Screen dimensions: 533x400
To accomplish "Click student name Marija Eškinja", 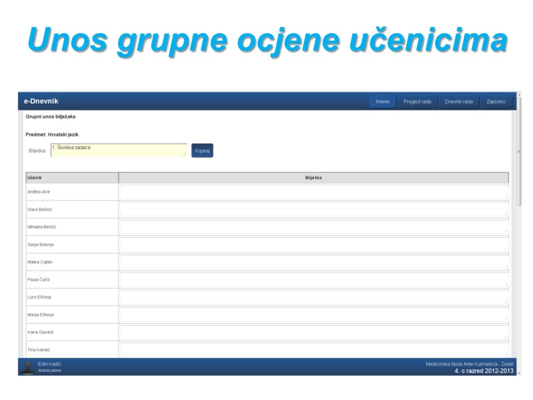I will [41, 315].
